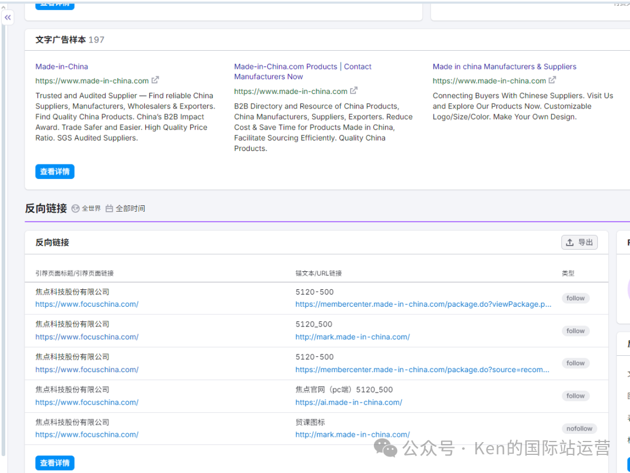
Task: Click follow tag in 焦点官网 row
Action: 575,396
